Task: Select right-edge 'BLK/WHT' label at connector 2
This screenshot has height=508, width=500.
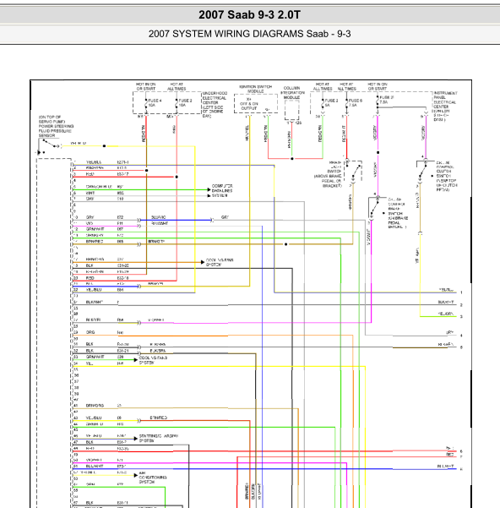Action: pos(446,302)
